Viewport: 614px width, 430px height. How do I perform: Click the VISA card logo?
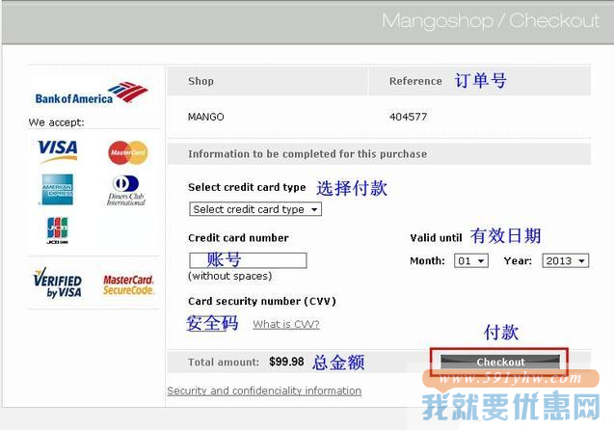pyautogui.click(x=58, y=151)
